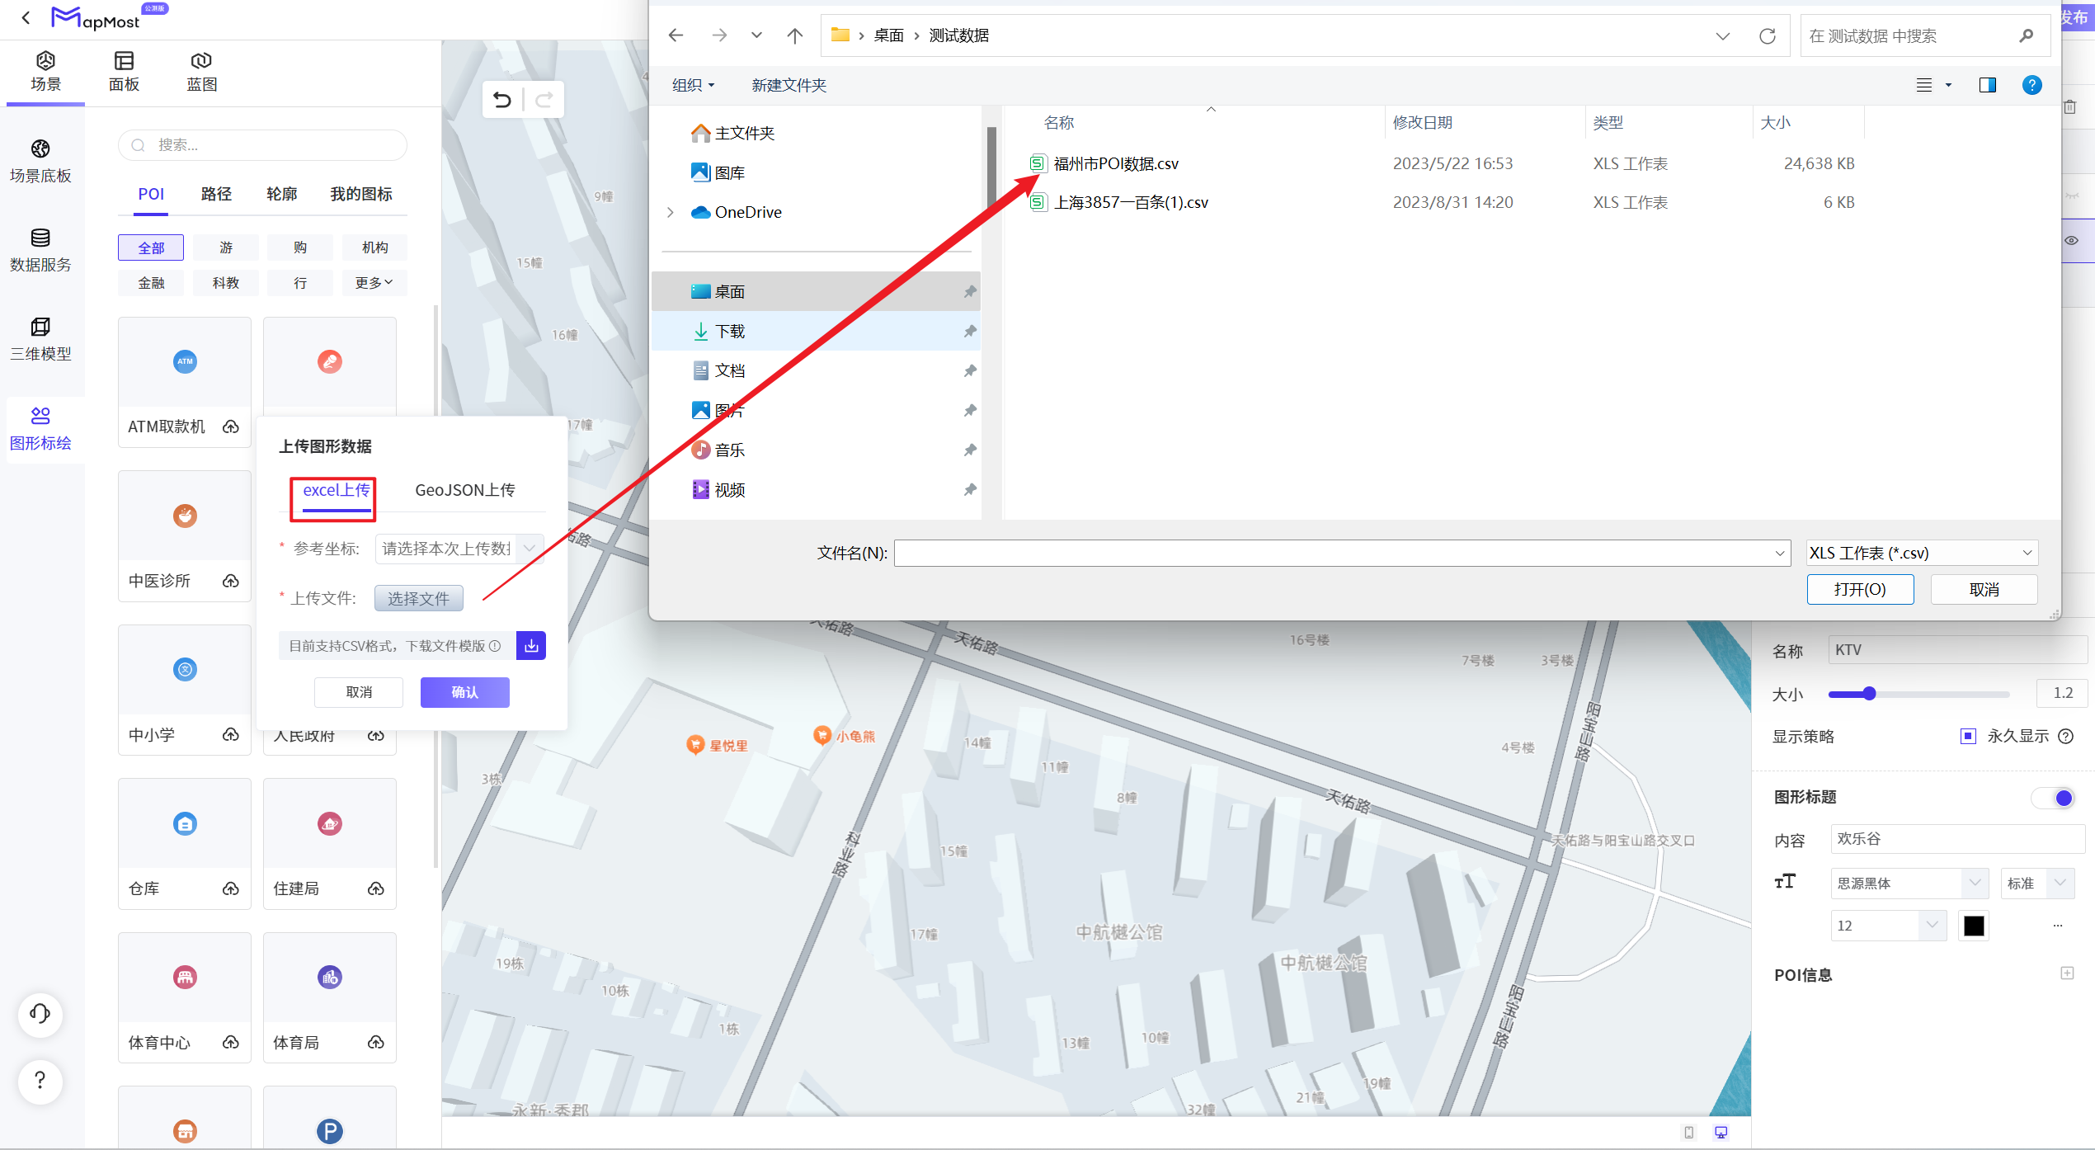Switch to the 轮廓 tab
The image size is (2095, 1150).
(x=281, y=194)
